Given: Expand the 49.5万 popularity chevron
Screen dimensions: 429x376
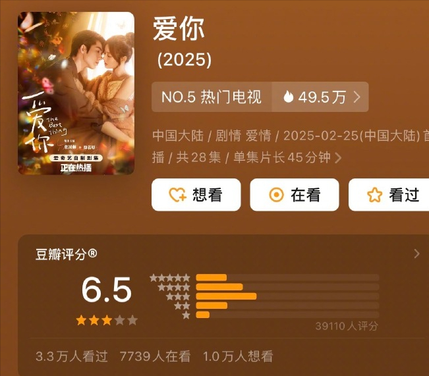Looking at the screenshot, I should pyautogui.click(x=357, y=97).
